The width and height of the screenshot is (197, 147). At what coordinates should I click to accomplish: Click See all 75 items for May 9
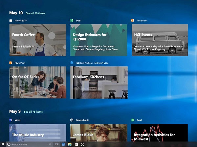click(33, 112)
